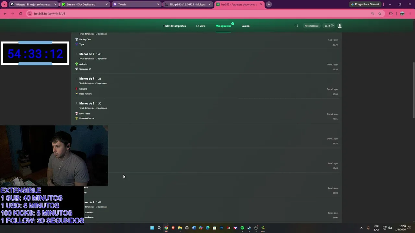
Task: Click the Rosario Central shirt icon
Action: pyautogui.click(x=77, y=118)
